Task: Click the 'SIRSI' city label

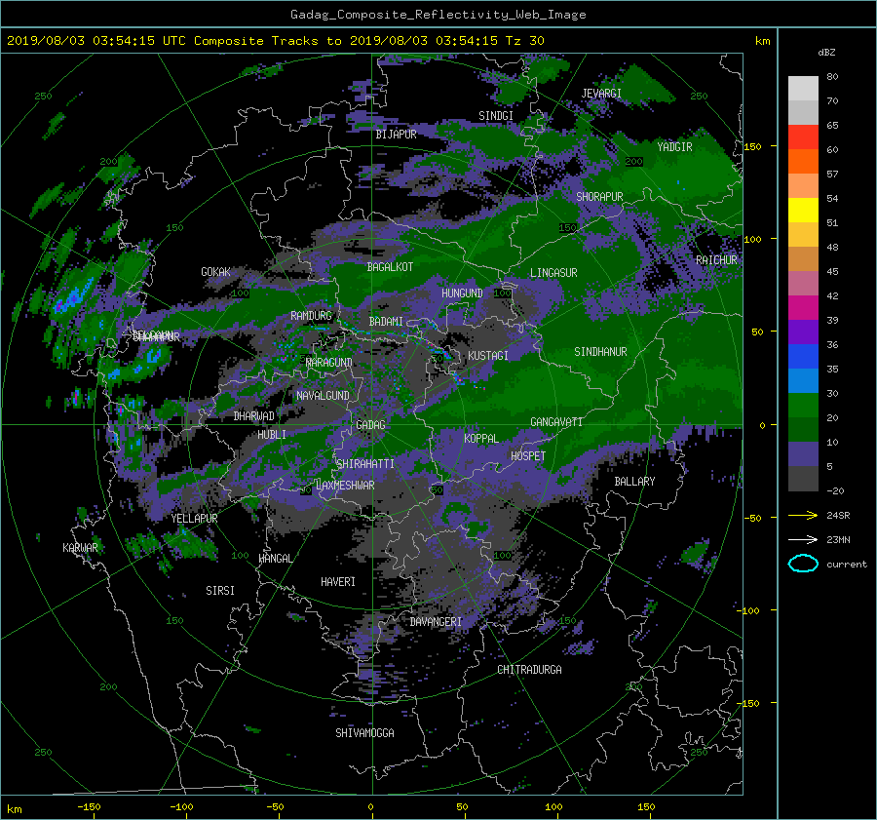Action: click(x=220, y=591)
